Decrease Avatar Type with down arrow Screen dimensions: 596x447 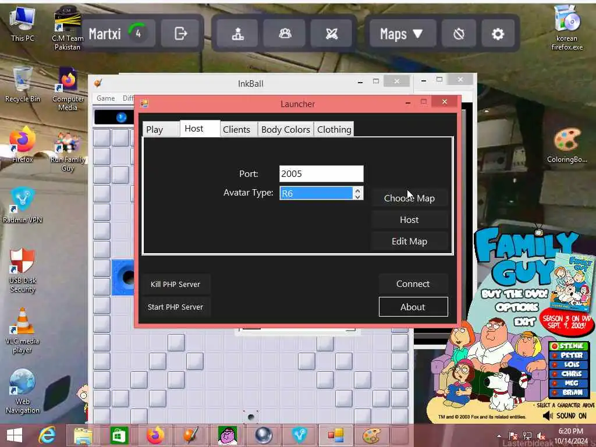point(357,197)
